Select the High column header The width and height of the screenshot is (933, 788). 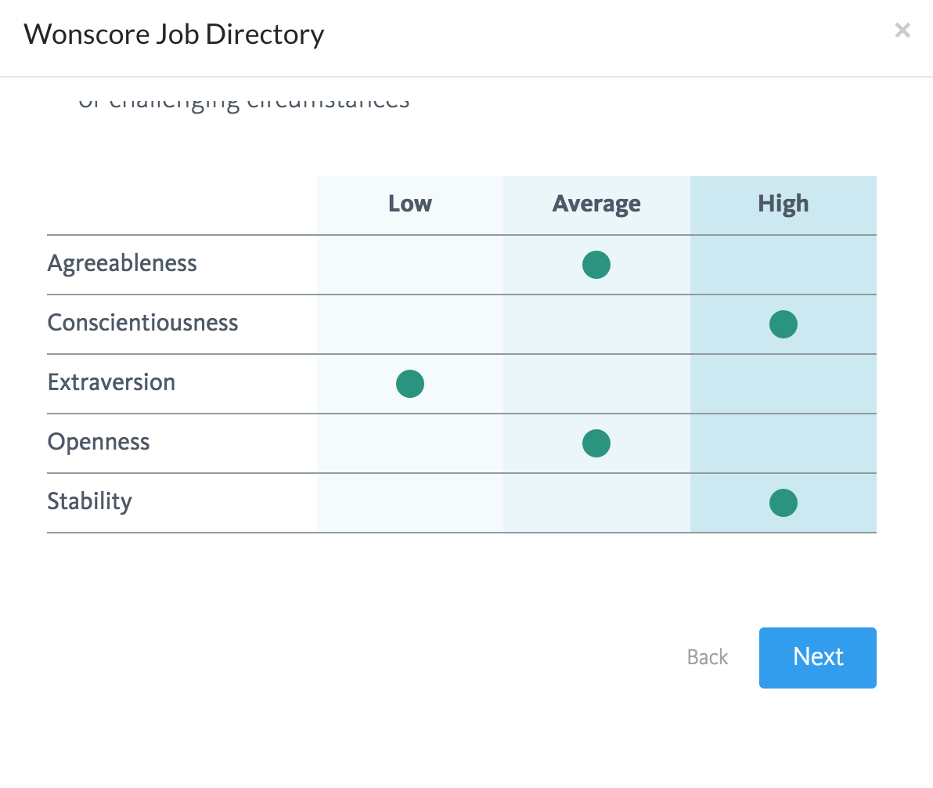click(784, 204)
